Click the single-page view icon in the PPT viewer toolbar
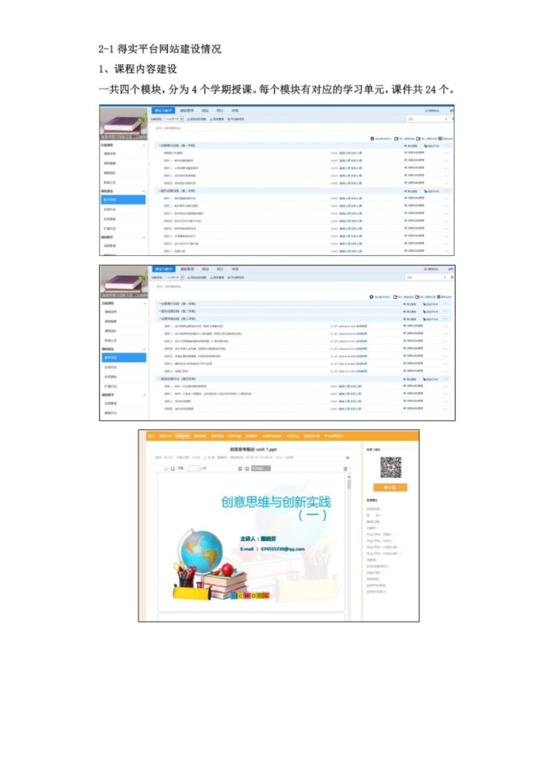Image resolution: width=542 pixels, height=766 pixels. pos(166,468)
